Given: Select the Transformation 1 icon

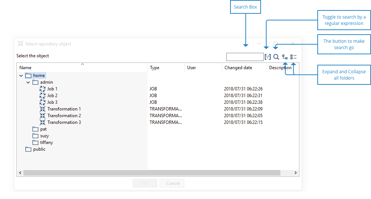Looking at the screenshot, I should [43, 109].
